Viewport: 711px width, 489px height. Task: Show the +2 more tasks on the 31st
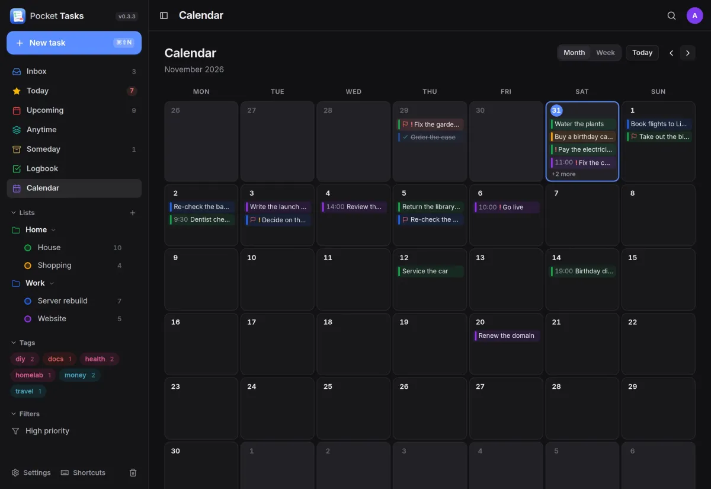(x=563, y=174)
